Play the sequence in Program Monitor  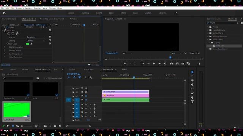[x=154, y=63]
